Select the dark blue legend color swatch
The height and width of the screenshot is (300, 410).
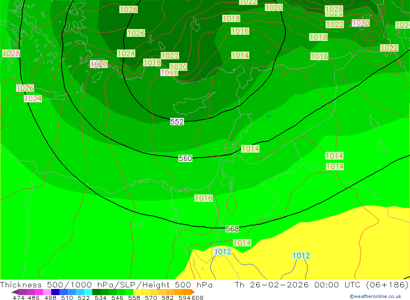click(55, 292)
